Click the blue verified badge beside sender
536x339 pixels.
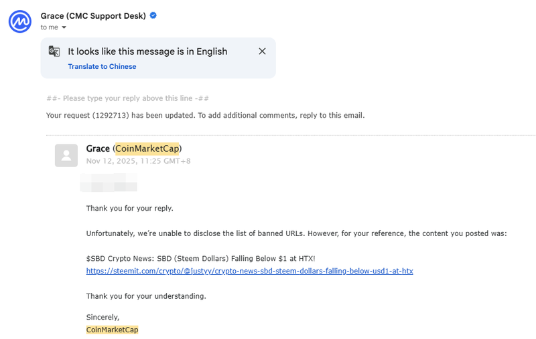pyautogui.click(x=153, y=15)
